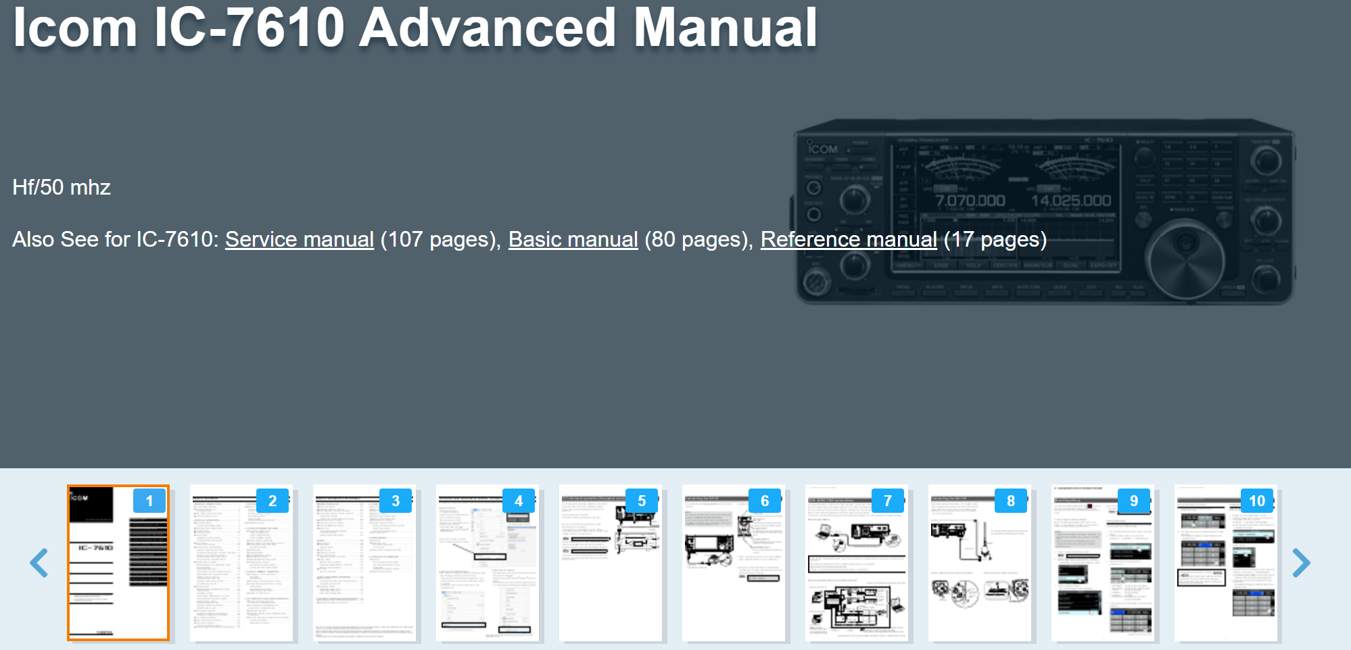Click the blue number 10 badge

coord(1256,501)
